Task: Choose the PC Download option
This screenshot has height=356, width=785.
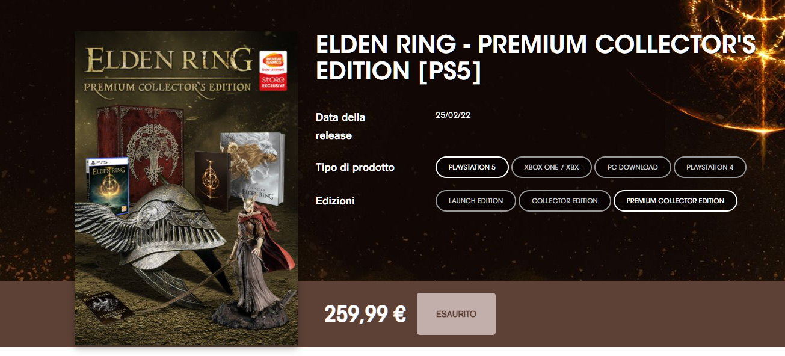Action: 633,167
